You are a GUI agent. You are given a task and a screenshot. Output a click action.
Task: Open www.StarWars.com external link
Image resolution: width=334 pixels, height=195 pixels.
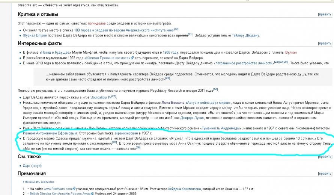coord(58,189)
